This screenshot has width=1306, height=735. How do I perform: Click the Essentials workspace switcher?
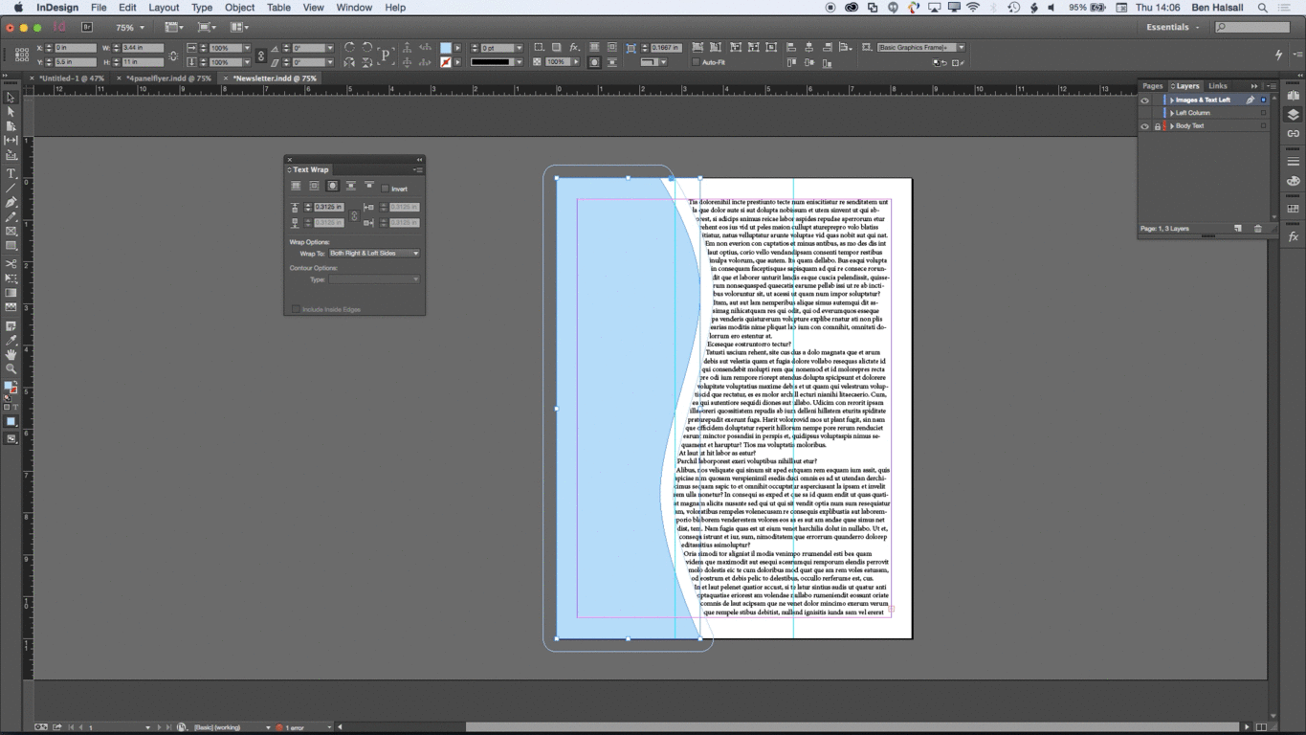pos(1171,27)
